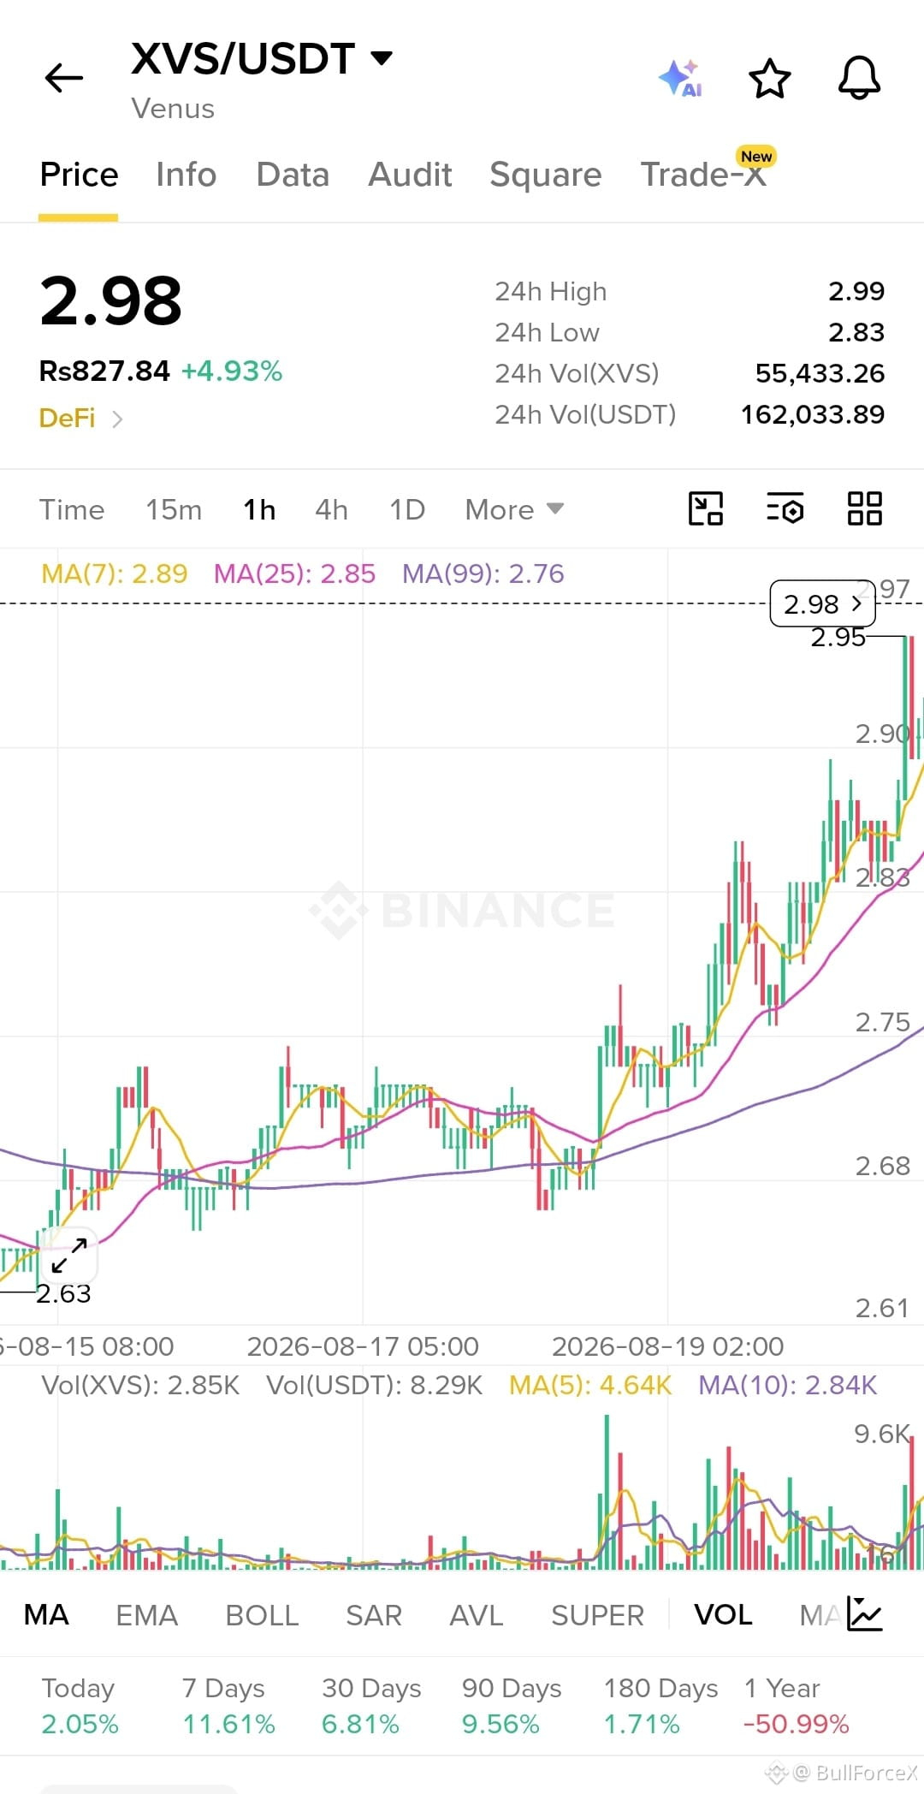Click the Rs827.84 converted price
Image resolution: width=924 pixels, height=1794 pixels.
click(104, 371)
